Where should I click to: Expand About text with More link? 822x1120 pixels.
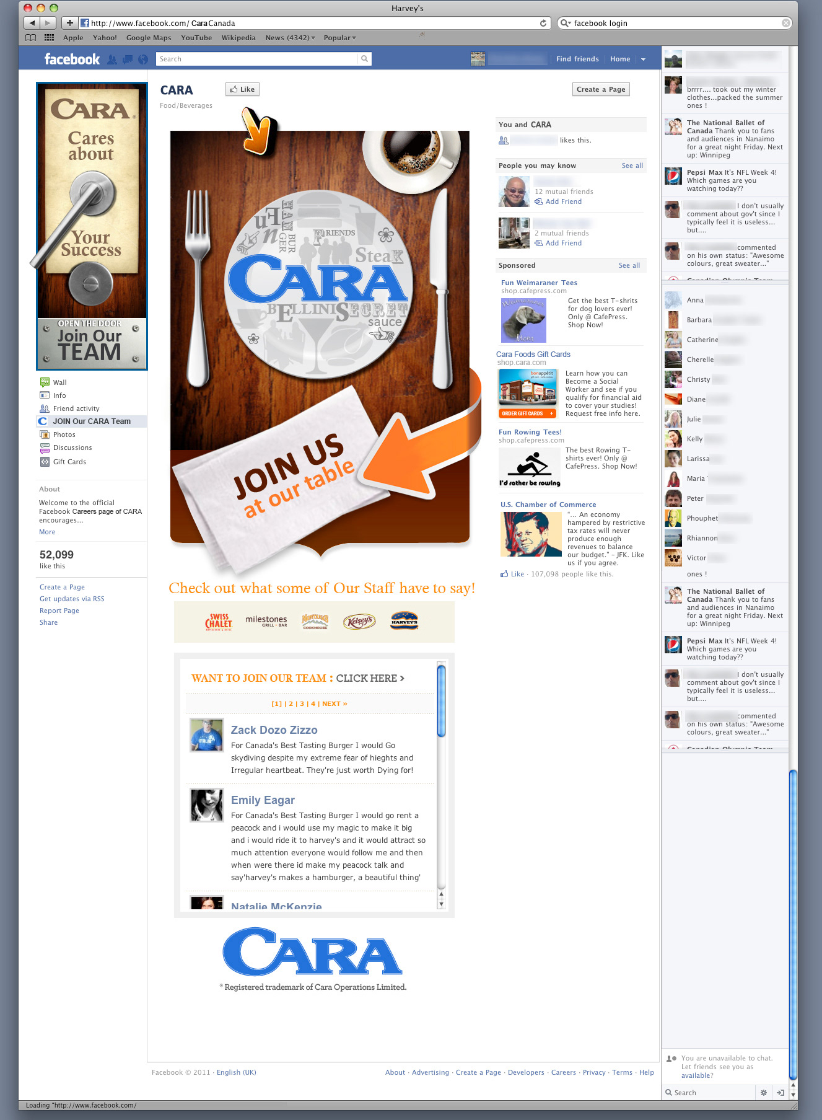point(47,532)
